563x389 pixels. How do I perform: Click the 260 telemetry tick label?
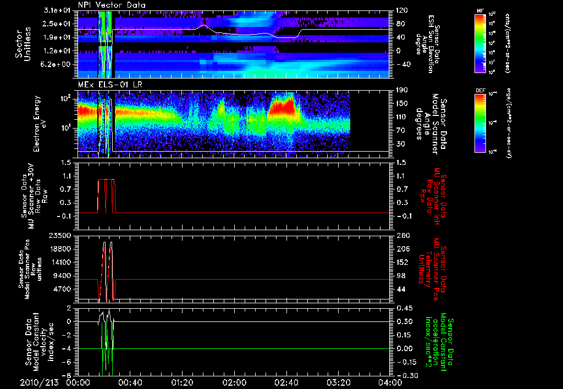pos(403,235)
